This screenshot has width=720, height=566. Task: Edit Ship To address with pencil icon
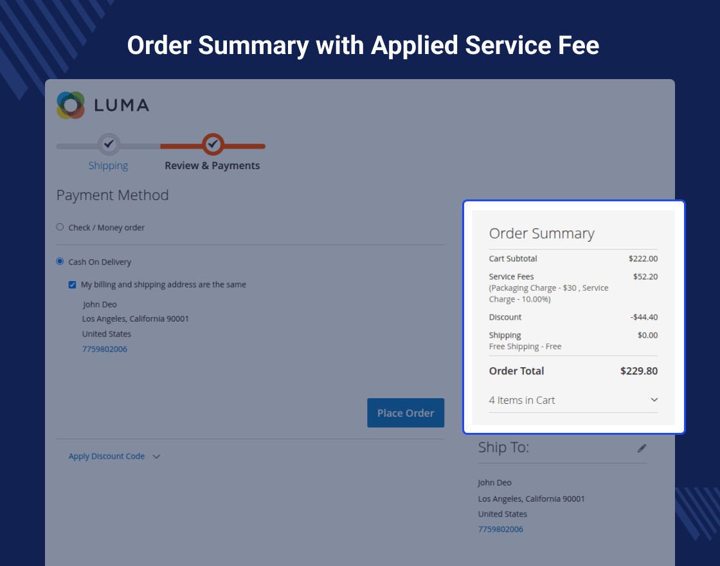click(x=642, y=448)
